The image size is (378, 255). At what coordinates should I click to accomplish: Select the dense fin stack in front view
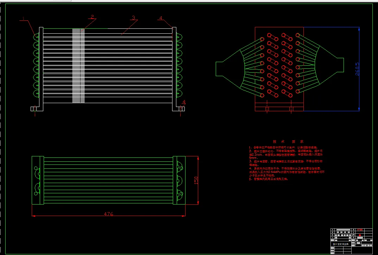point(78,66)
